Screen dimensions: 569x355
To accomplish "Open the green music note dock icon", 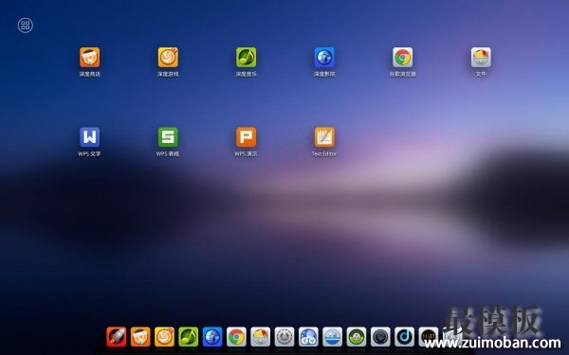I will pyautogui.click(x=189, y=337).
